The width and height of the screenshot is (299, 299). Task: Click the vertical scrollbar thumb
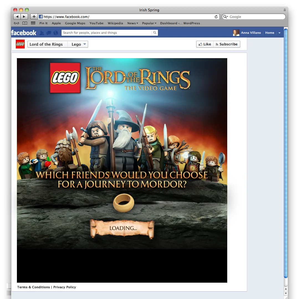[286, 153]
